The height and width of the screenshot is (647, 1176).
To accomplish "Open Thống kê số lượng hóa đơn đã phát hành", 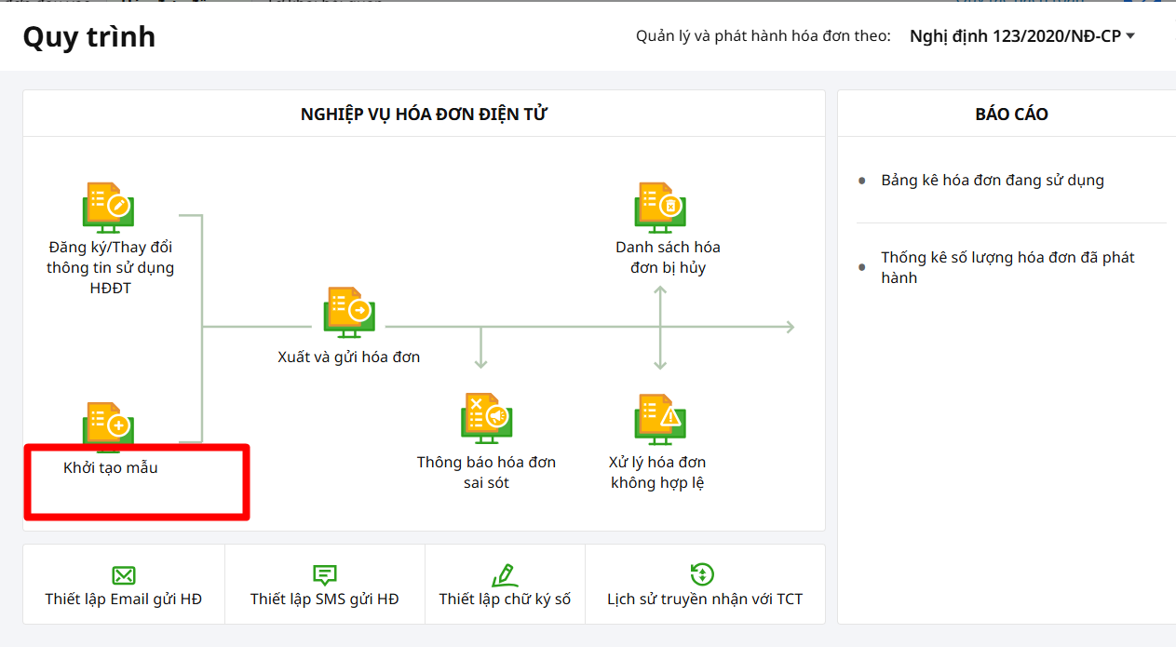I will click(1007, 267).
